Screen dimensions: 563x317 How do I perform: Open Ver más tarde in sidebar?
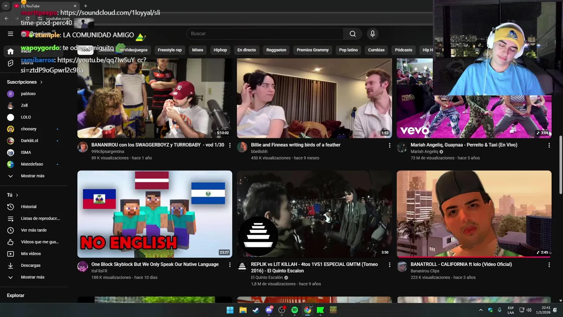pyautogui.click(x=33, y=230)
